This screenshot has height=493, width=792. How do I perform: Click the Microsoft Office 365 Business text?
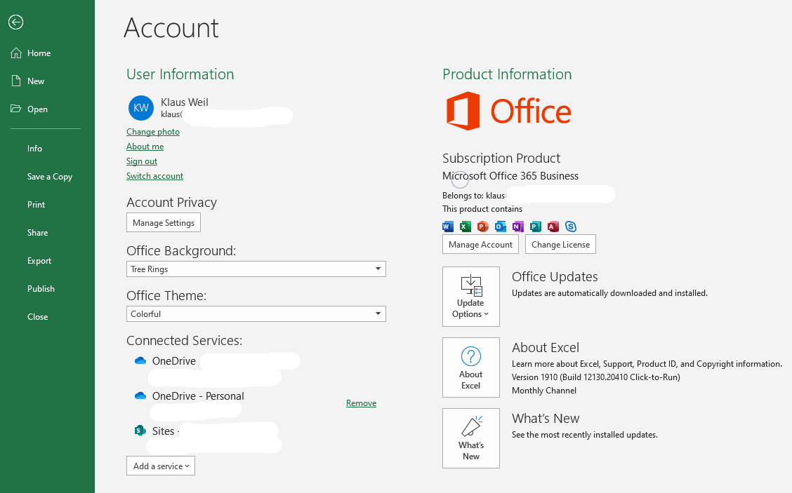pyautogui.click(x=510, y=175)
